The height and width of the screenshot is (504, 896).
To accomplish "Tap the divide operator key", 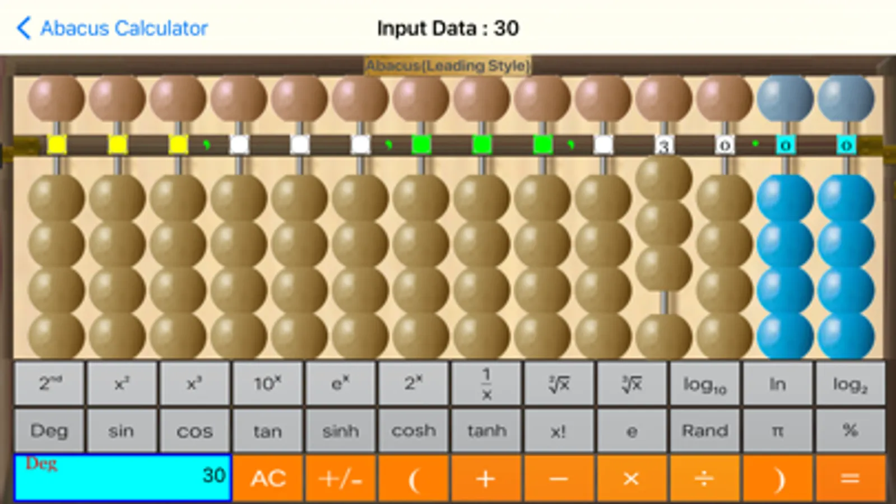I will pos(705,478).
